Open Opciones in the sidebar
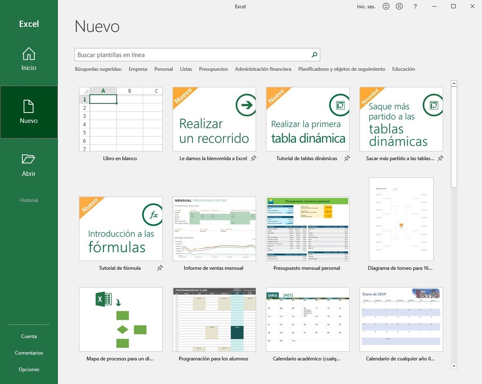The height and width of the screenshot is (384, 482). pos(29,370)
